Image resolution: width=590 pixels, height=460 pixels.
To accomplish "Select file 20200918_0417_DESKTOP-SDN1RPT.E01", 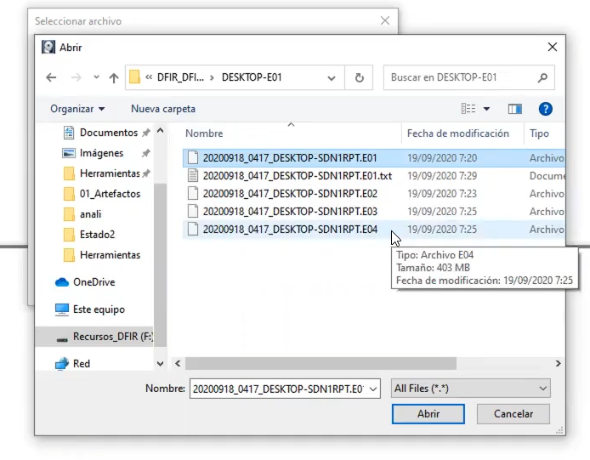I will [x=290, y=157].
